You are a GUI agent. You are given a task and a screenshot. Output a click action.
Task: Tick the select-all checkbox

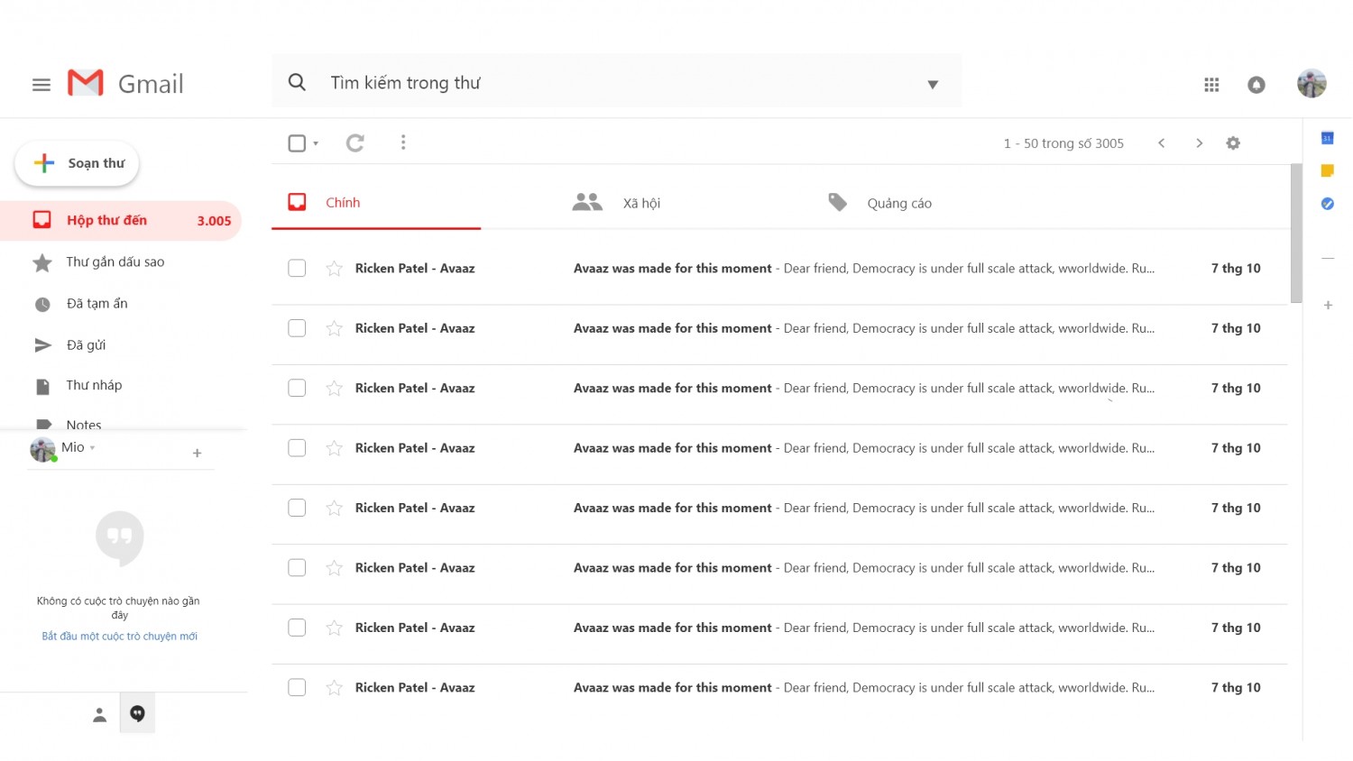pyautogui.click(x=297, y=143)
